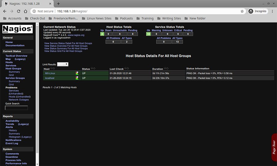View Status Summary For All Host Groups

click(66, 49)
